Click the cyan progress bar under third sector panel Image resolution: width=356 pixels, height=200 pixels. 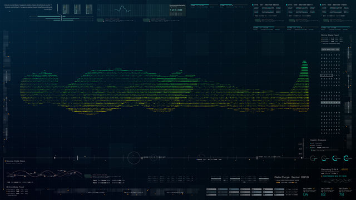335,27
